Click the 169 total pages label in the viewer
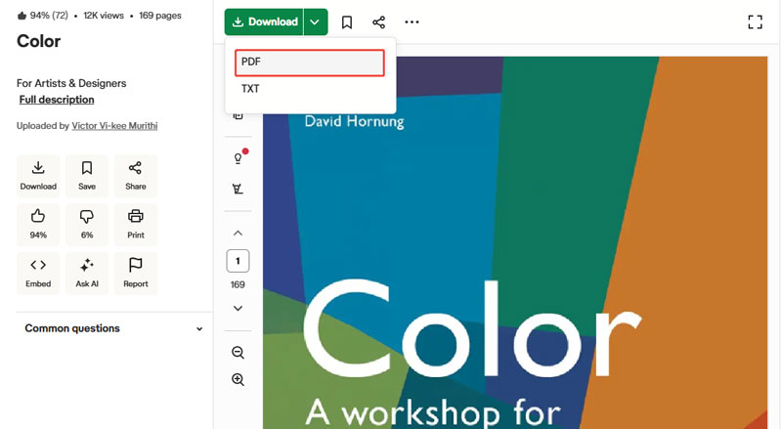Screen dimensions: 782x429 [238, 284]
